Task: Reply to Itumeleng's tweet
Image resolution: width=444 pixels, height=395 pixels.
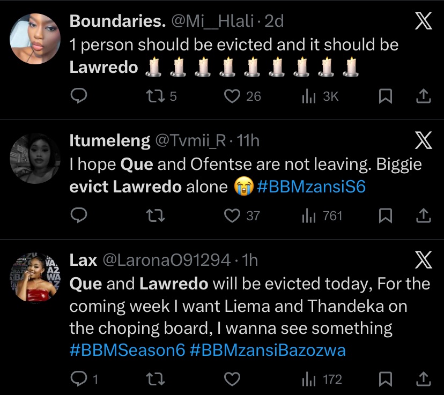Action: click(x=79, y=215)
